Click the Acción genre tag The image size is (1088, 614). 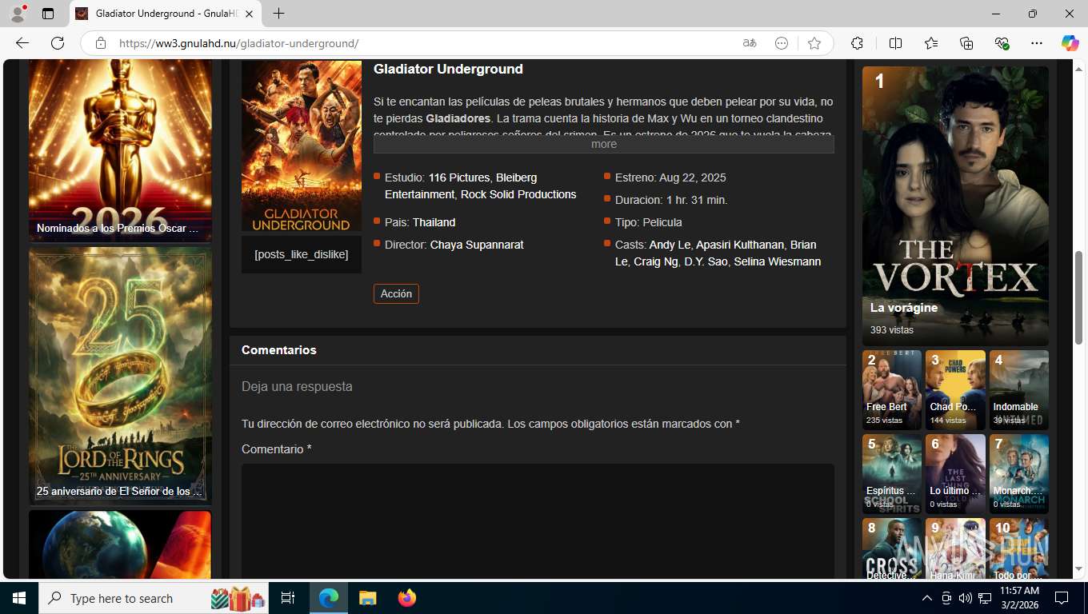point(396,293)
